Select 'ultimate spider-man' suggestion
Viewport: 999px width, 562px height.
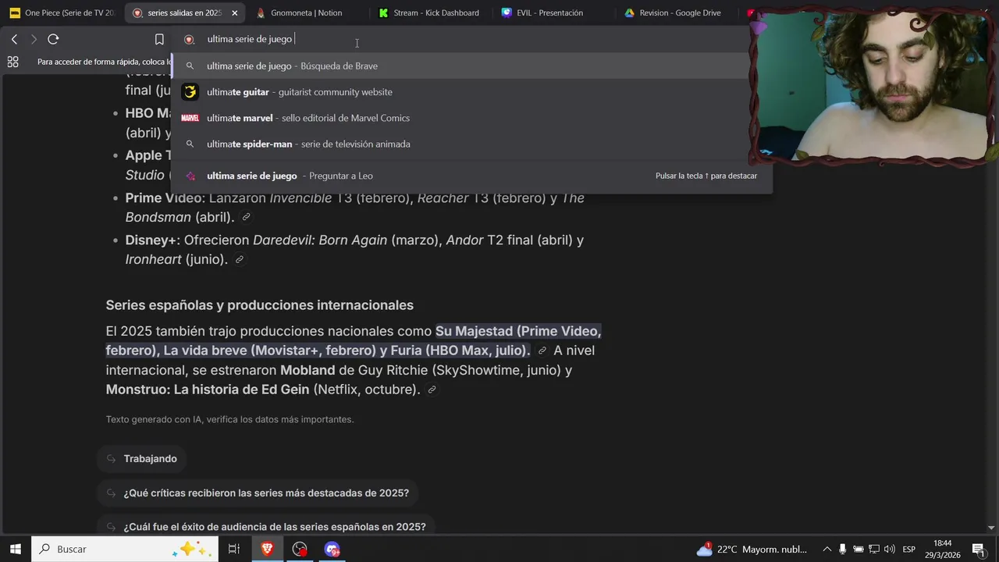point(471,144)
